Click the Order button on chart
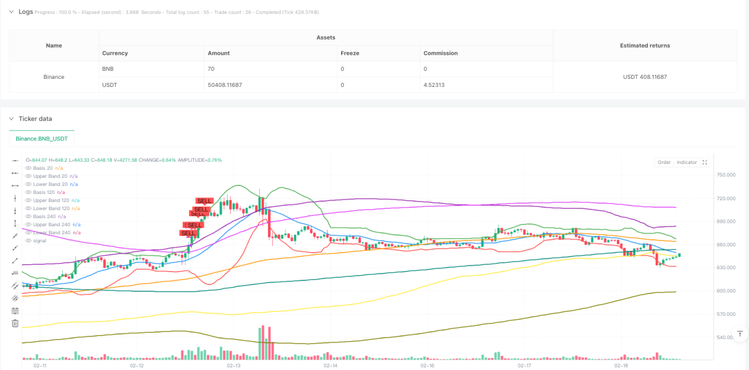The height and width of the screenshot is (370, 749). [x=664, y=162]
